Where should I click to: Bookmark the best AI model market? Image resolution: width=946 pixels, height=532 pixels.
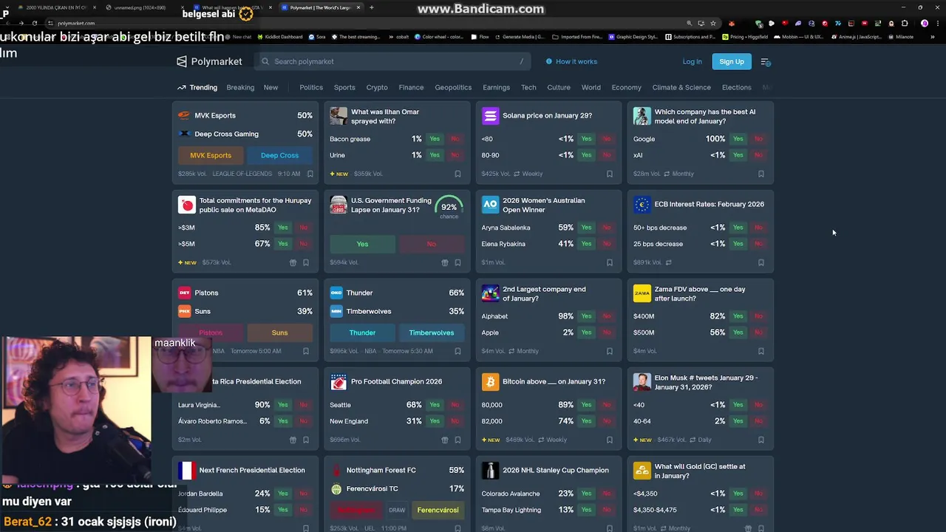(761, 174)
